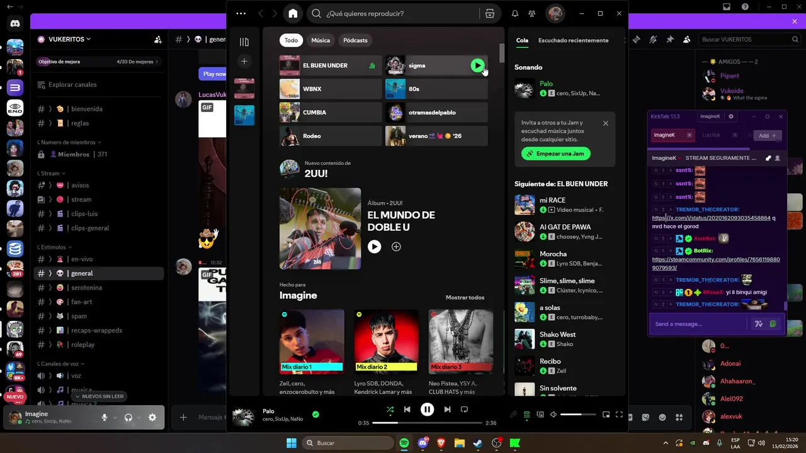Jump to NUEVOS SIN LEER in Discord
The width and height of the screenshot is (806, 453).
point(99,396)
